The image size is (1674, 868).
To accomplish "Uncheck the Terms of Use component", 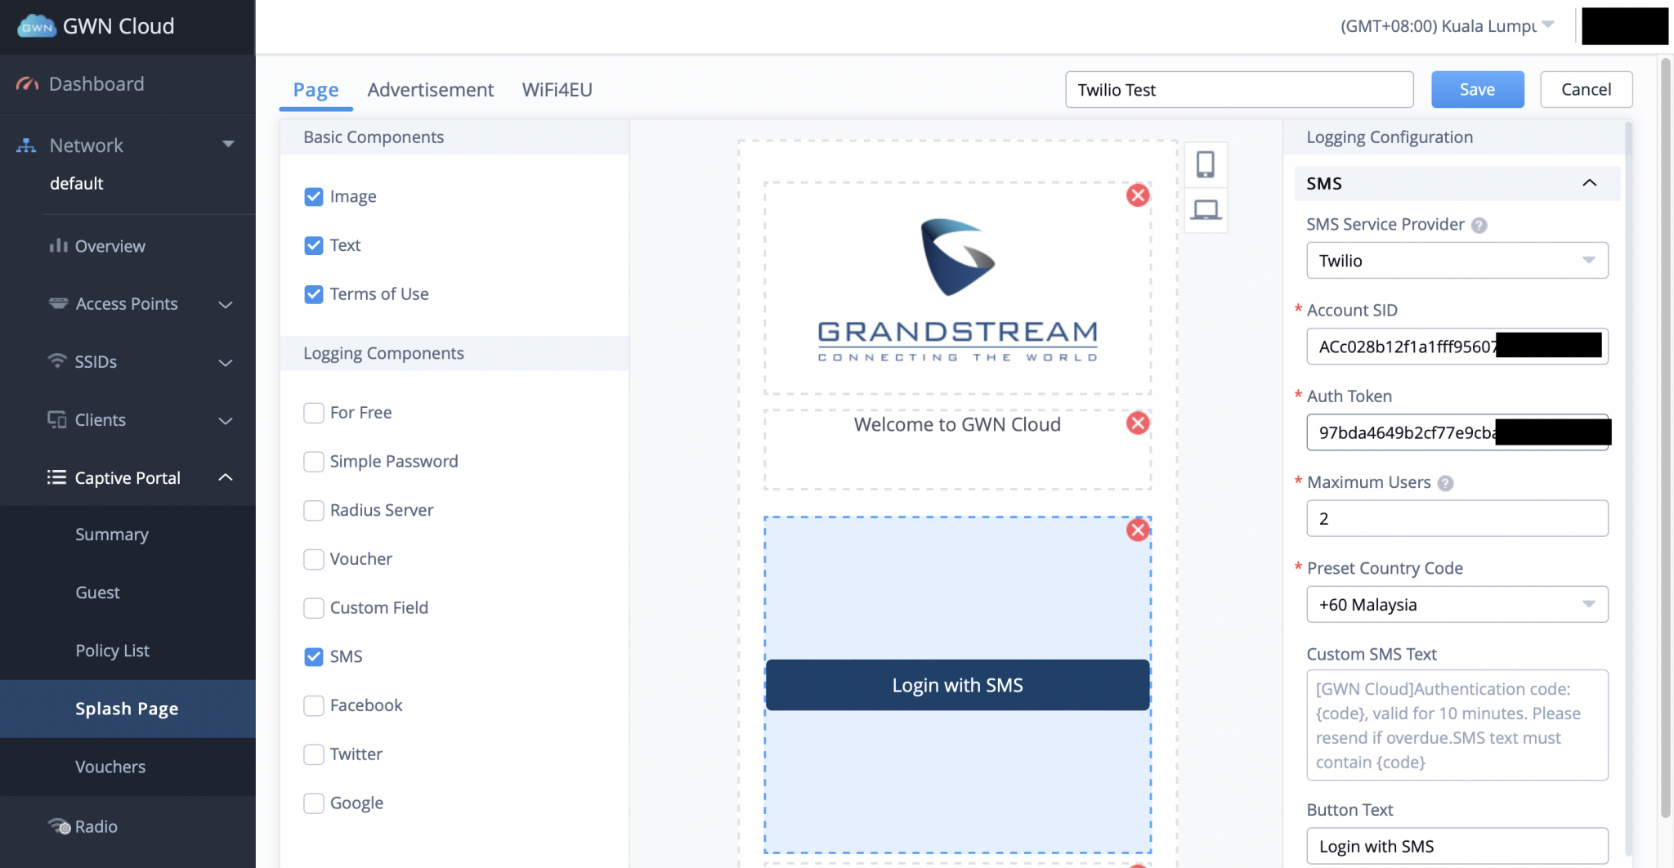I will 313,294.
